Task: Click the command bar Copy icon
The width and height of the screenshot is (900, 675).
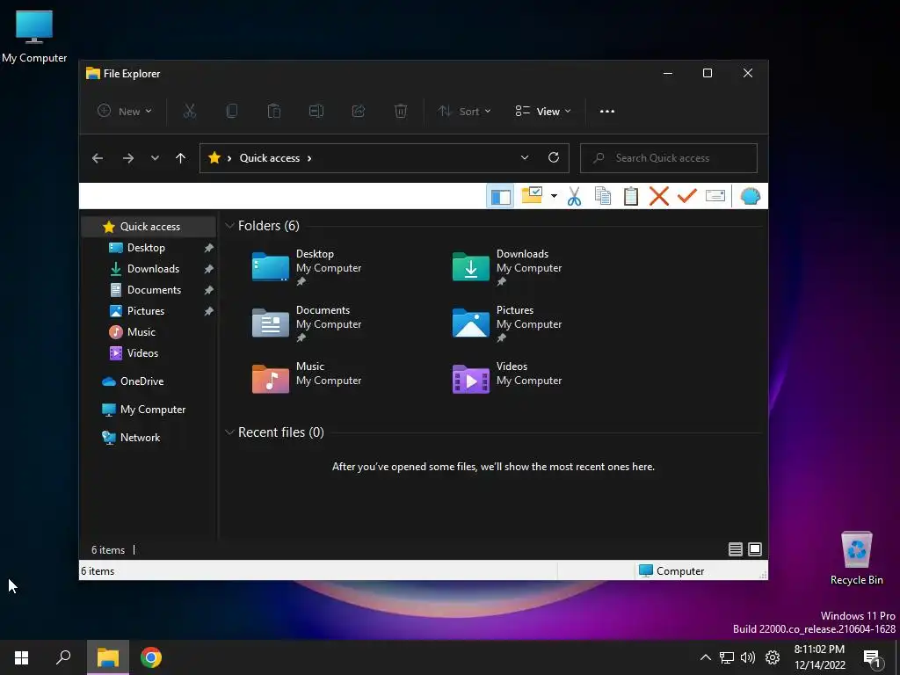Action: click(232, 112)
